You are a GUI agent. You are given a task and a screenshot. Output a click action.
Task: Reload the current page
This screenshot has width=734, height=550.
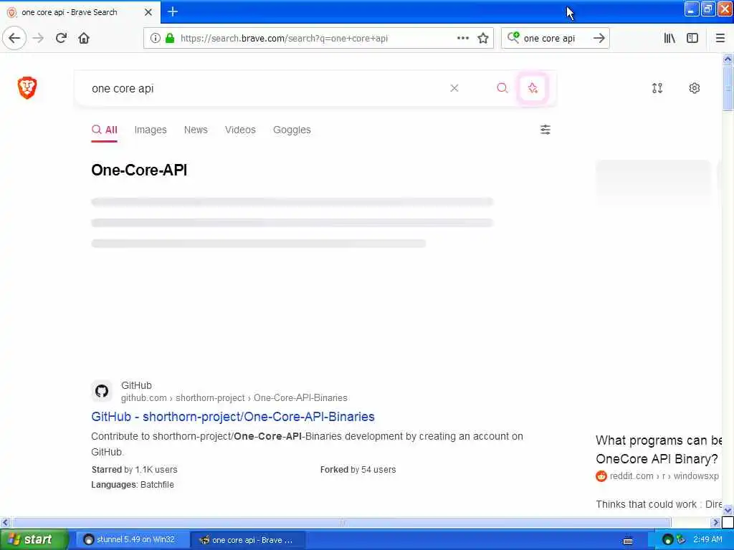tap(61, 39)
